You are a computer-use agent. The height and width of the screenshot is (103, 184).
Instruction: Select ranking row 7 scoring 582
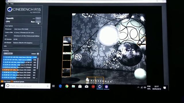coord(19,72)
